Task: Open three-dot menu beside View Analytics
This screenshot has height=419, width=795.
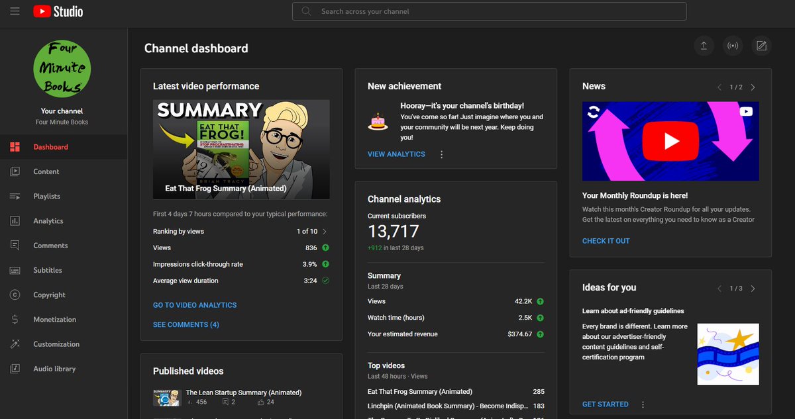Action: coord(442,154)
